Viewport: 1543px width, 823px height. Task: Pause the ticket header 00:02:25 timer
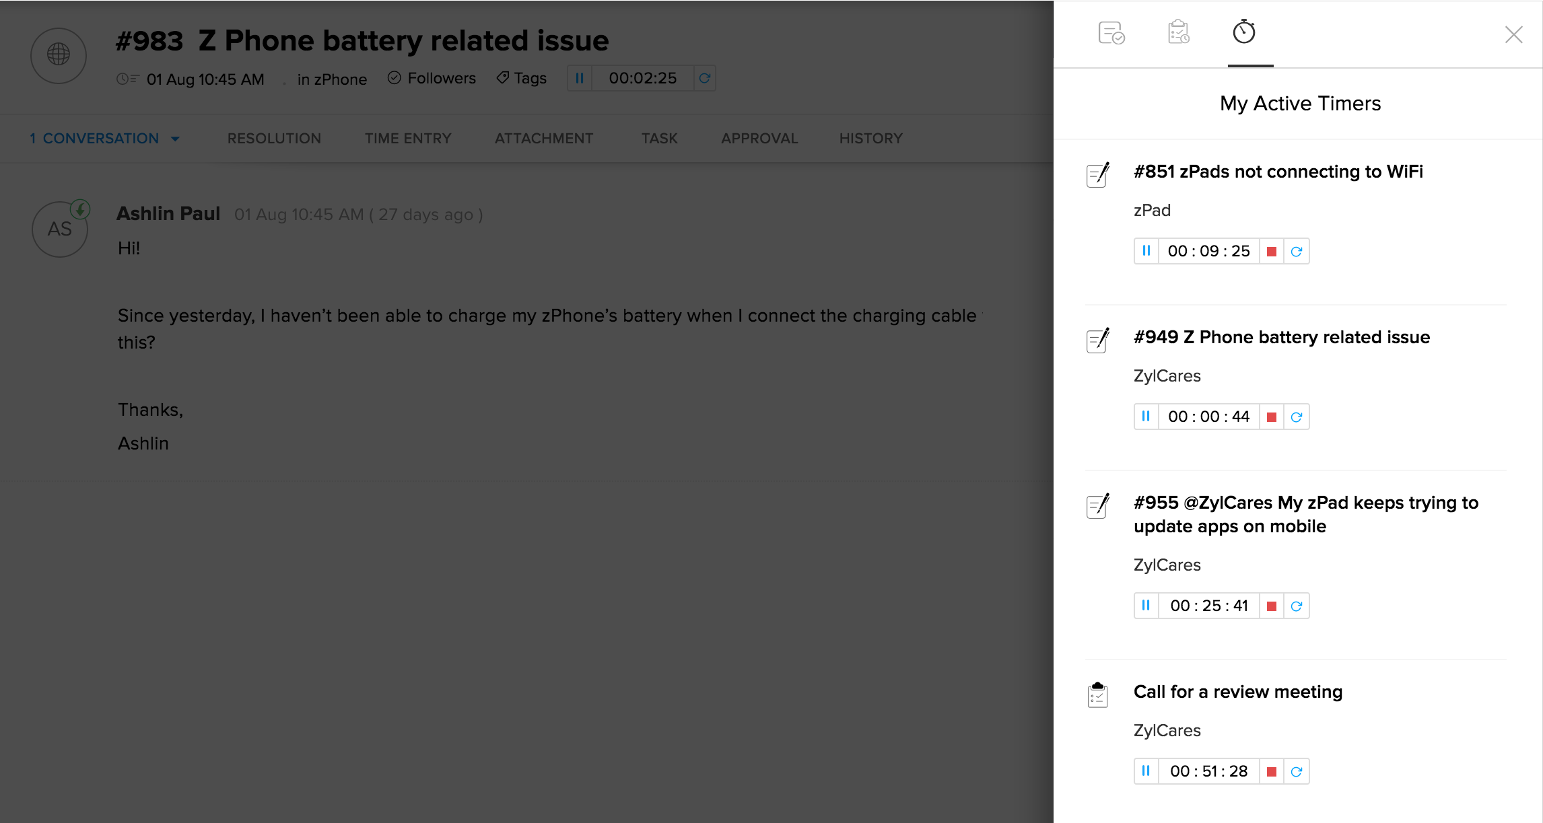(x=579, y=79)
